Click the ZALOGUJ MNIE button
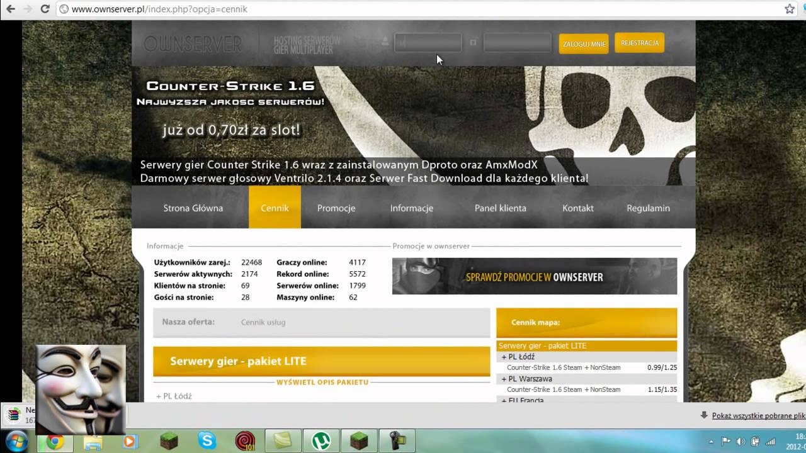Viewport: 806px width, 453px height. click(x=584, y=44)
